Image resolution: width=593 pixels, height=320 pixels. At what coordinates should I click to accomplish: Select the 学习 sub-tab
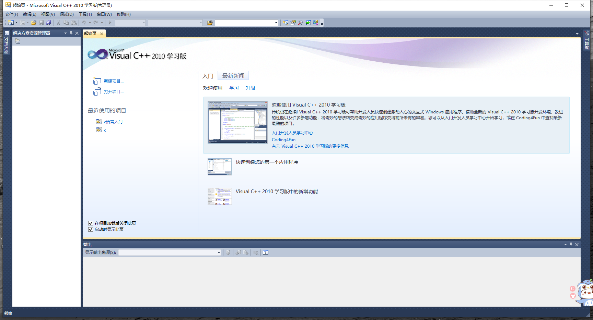[234, 88]
